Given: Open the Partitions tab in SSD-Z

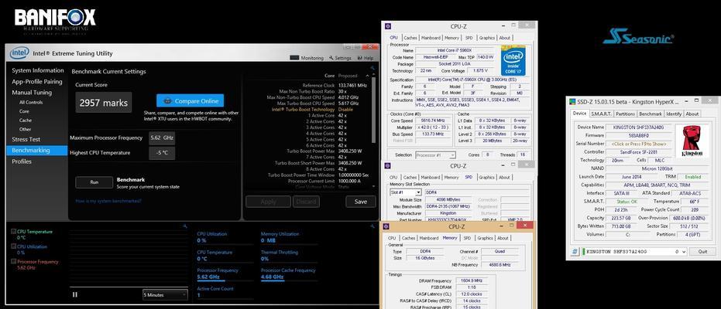Looking at the screenshot, I should click(626, 114).
